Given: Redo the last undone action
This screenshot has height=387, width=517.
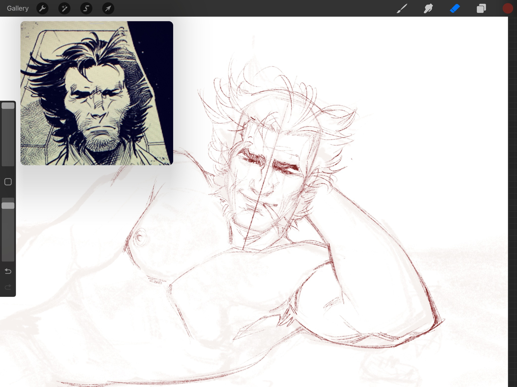Looking at the screenshot, I should point(8,287).
